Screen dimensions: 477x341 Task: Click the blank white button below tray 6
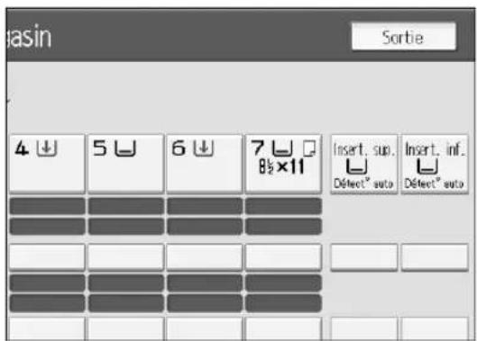point(205,257)
